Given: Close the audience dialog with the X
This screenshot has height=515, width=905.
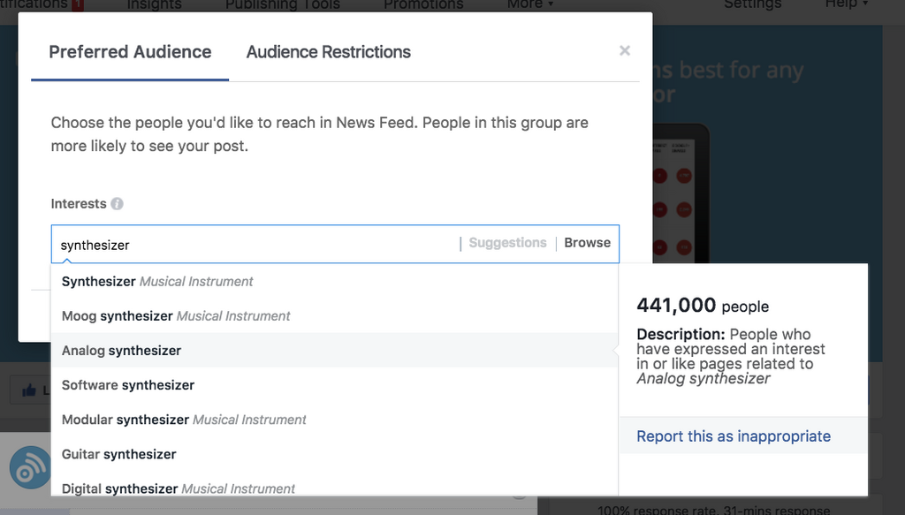Looking at the screenshot, I should click(625, 51).
